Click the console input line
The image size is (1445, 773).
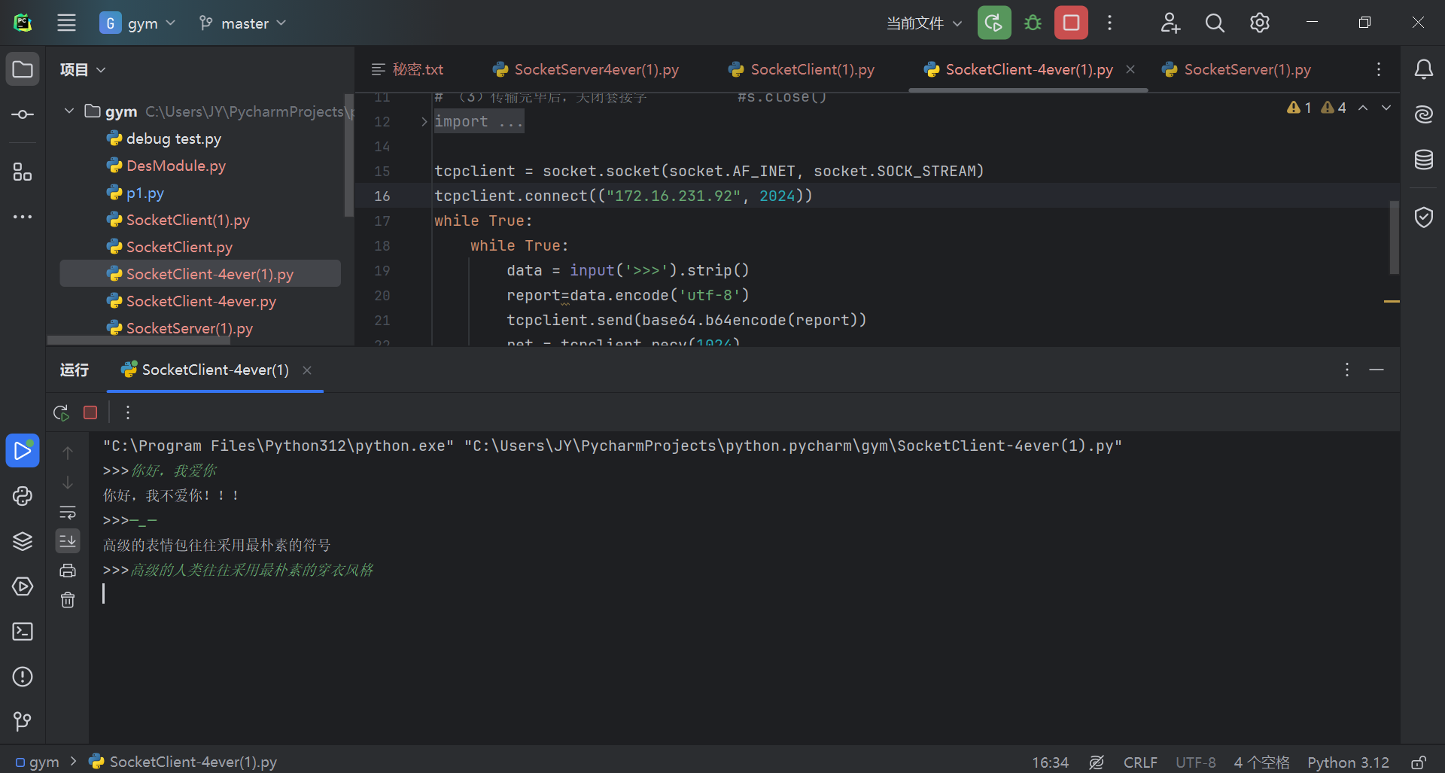pyautogui.click(x=744, y=594)
